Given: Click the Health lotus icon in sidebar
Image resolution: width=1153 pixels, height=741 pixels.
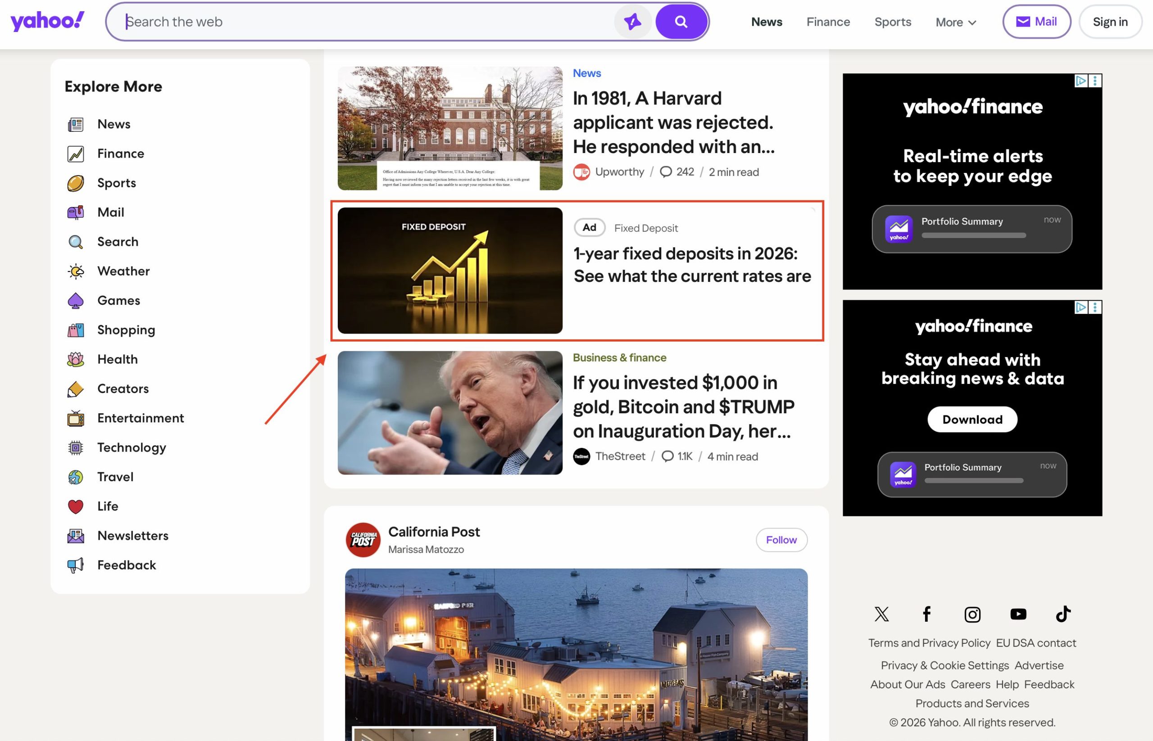Looking at the screenshot, I should coord(76,359).
